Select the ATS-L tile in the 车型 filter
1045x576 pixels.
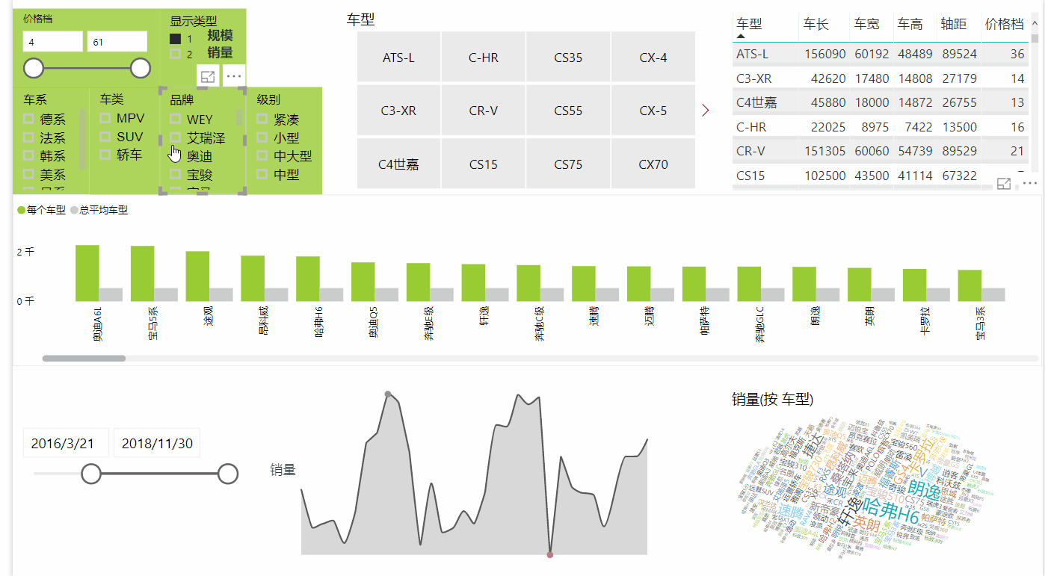(x=398, y=57)
